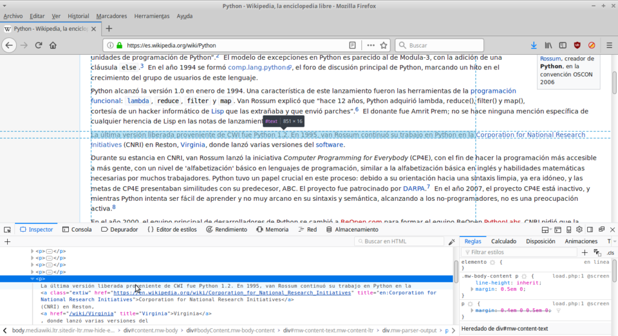
Task: Click the red shield extension icon
Action: pyautogui.click(x=578, y=45)
